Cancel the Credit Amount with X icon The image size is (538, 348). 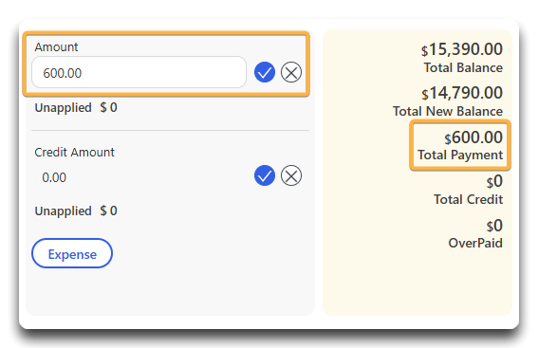point(291,175)
